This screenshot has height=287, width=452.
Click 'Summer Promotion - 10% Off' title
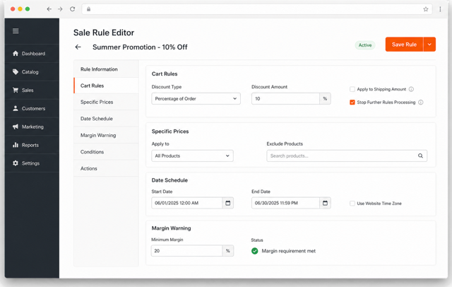(140, 47)
